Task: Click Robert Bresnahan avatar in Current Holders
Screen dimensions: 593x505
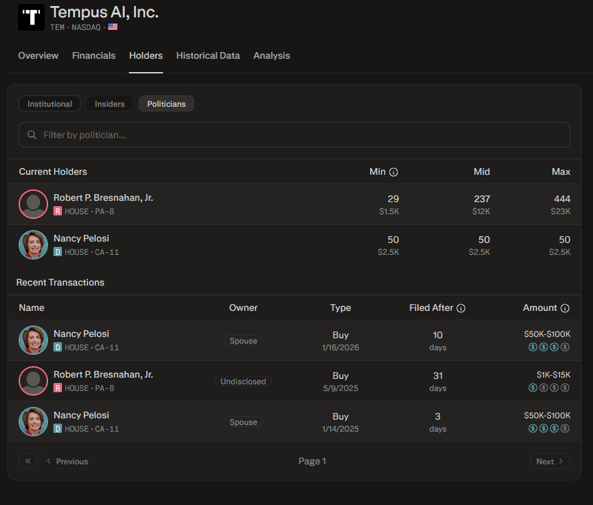Action: coord(33,204)
